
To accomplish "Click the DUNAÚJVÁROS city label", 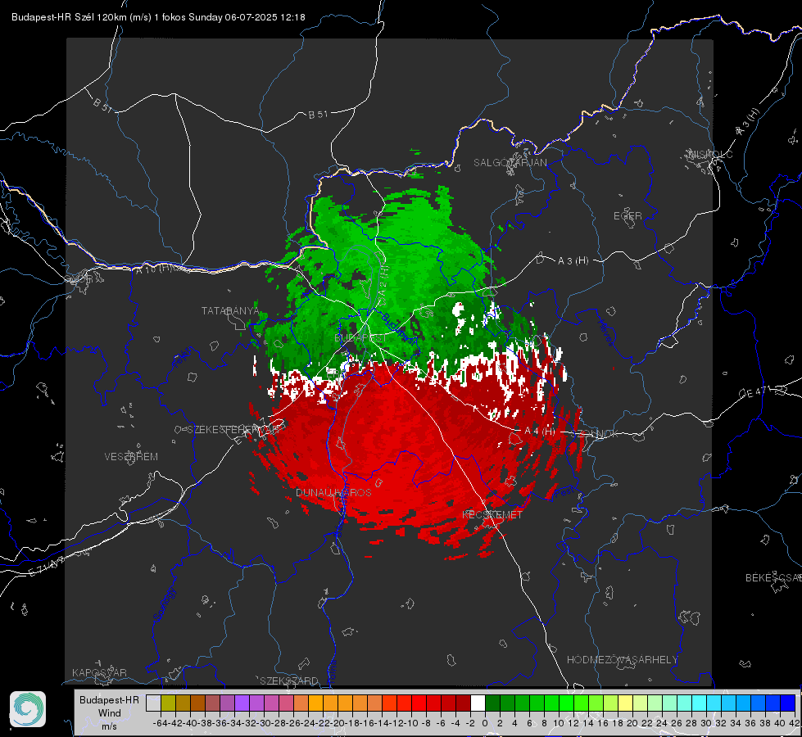I will pyautogui.click(x=333, y=492).
